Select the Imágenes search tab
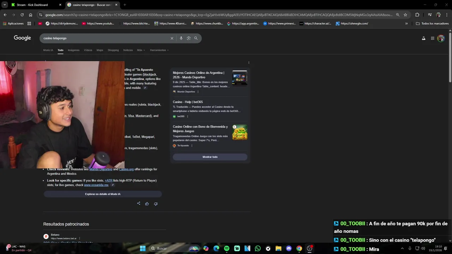Screen dimensions: 452x254 point(73,50)
